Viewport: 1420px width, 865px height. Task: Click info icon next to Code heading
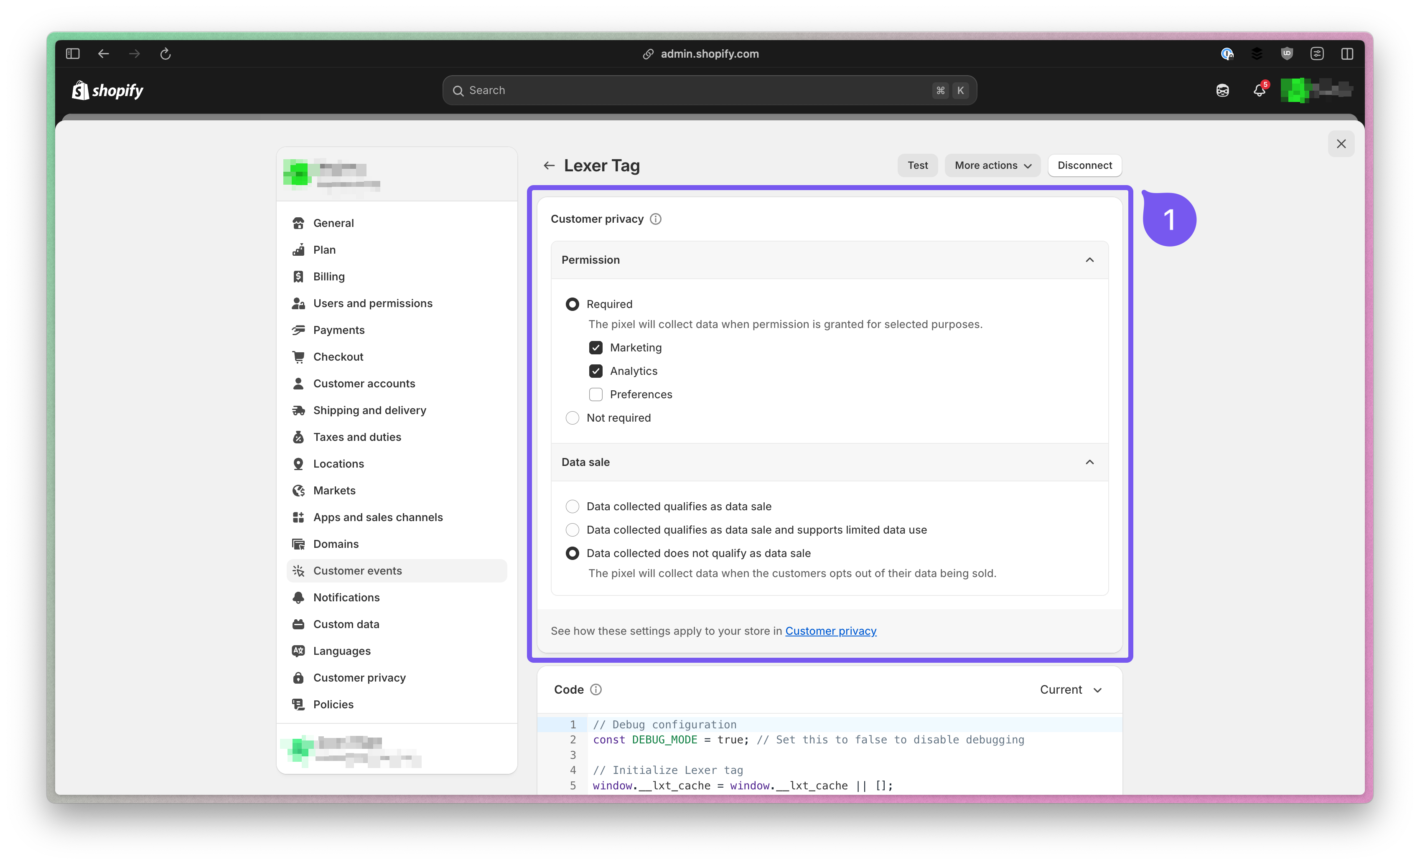(596, 689)
